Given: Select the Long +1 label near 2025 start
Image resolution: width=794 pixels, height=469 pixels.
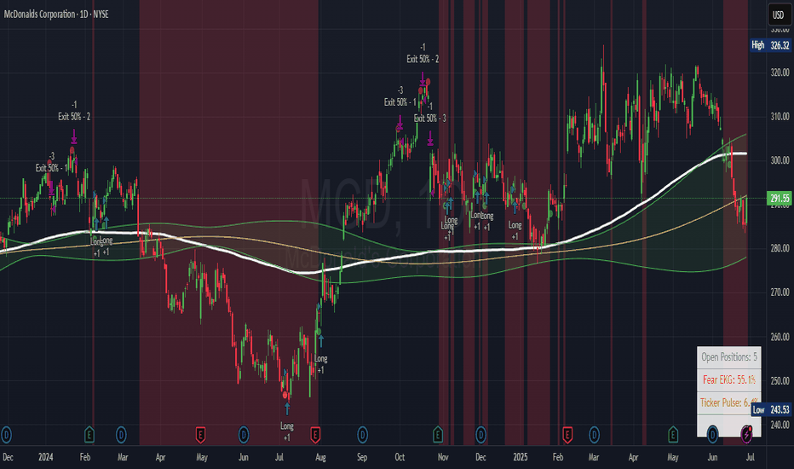Looking at the screenshot, I should click(x=515, y=231).
